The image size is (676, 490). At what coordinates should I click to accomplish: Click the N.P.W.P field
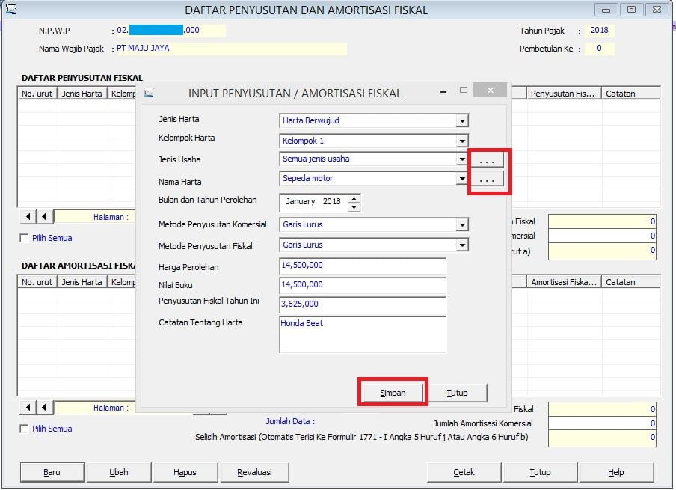tap(170, 31)
